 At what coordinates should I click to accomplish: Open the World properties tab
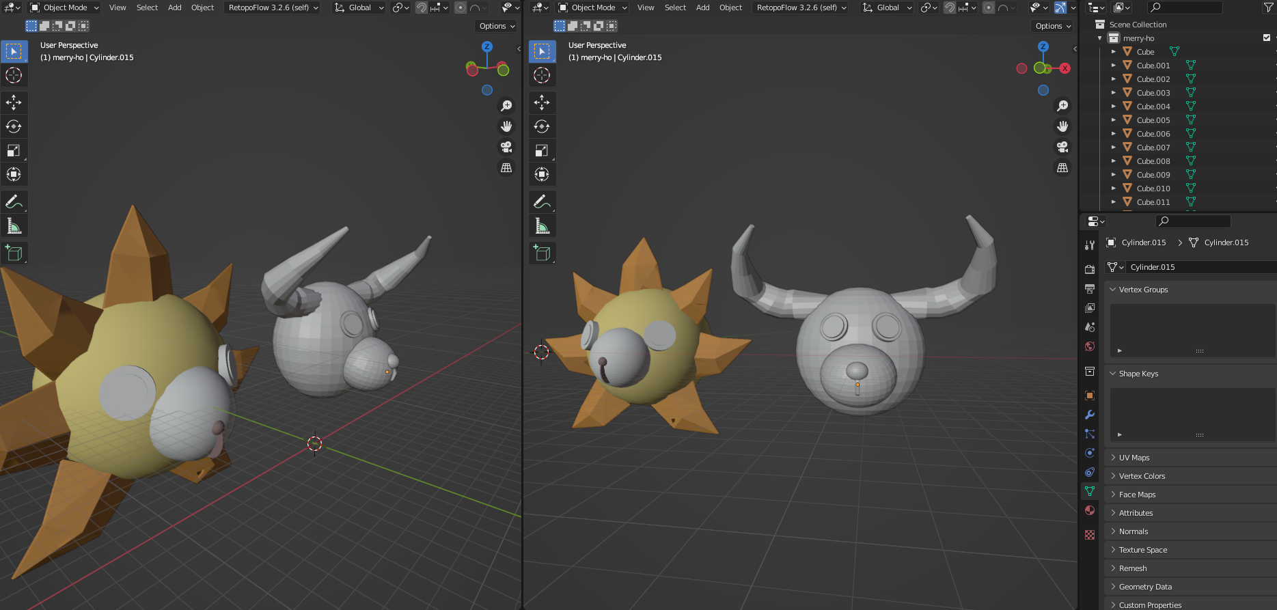[x=1090, y=346]
